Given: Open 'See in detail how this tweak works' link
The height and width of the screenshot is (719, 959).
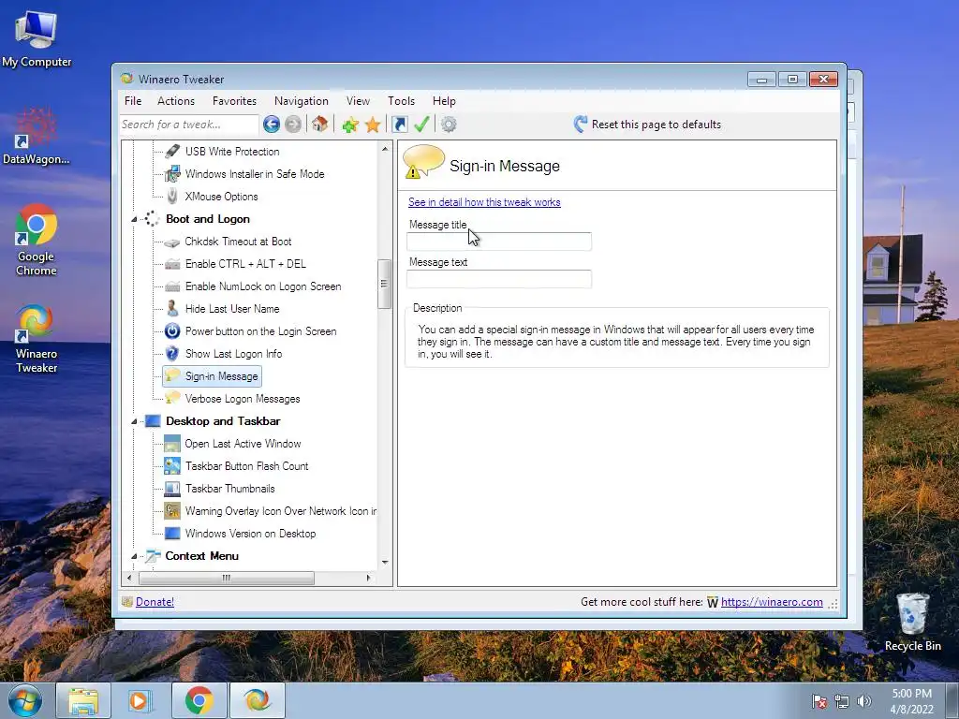Looking at the screenshot, I should click(484, 202).
